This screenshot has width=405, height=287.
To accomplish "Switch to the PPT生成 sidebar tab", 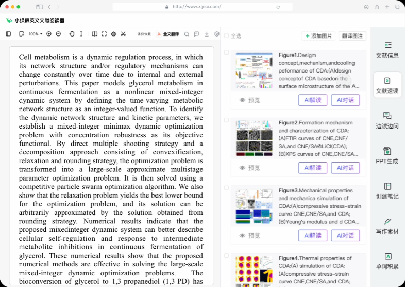I will pos(387,155).
